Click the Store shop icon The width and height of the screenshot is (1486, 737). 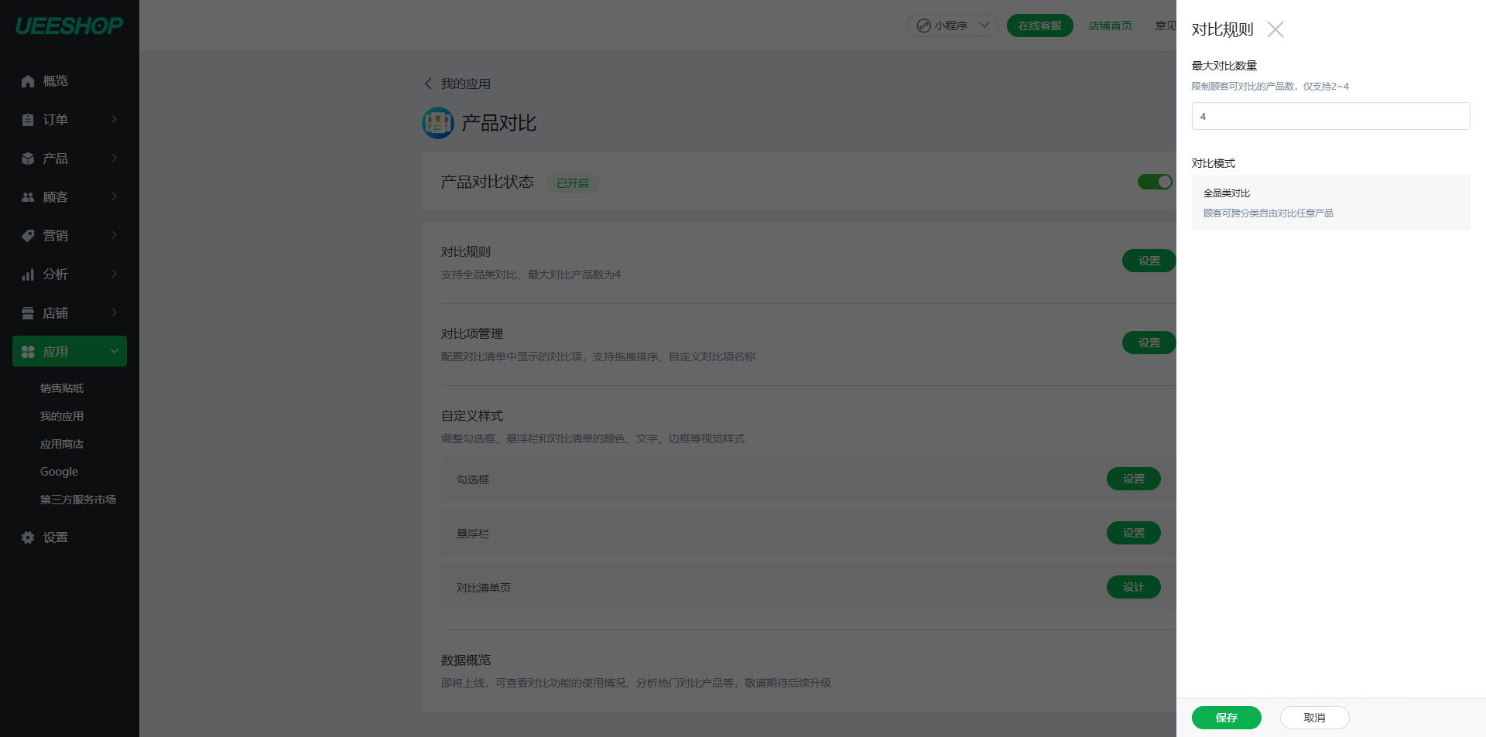point(28,313)
